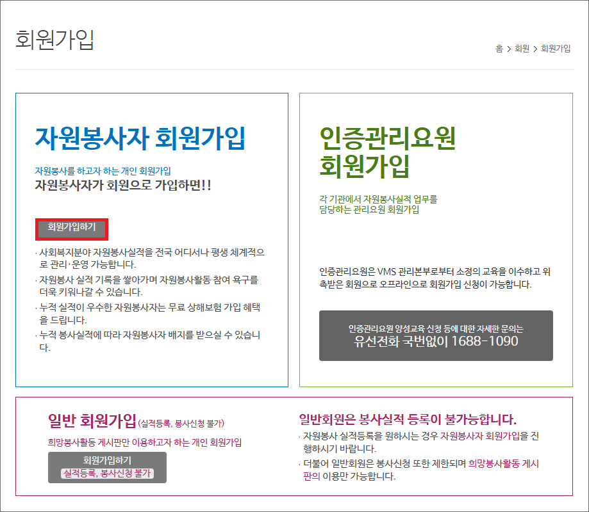Click the 회원가입 page title

[55, 40]
